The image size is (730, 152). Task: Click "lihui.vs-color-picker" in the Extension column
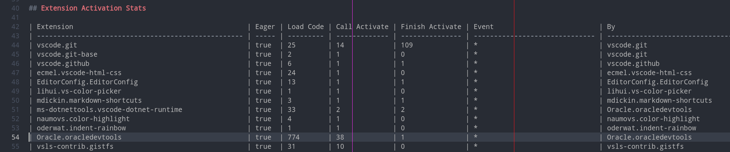(79, 91)
